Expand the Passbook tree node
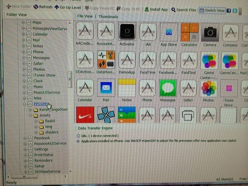 click(24, 138)
